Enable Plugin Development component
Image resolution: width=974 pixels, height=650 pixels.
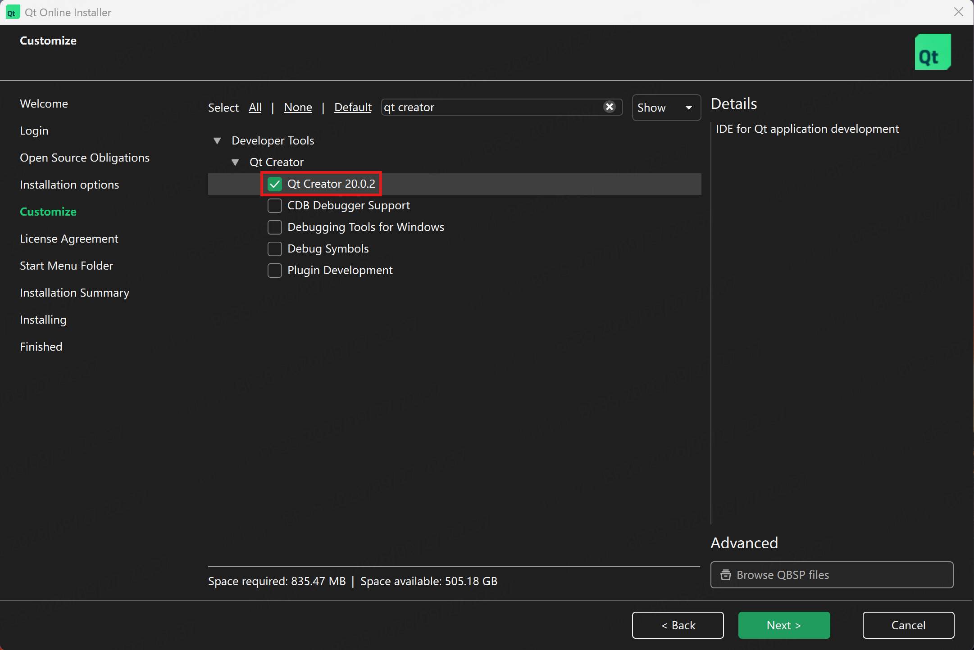click(x=275, y=271)
